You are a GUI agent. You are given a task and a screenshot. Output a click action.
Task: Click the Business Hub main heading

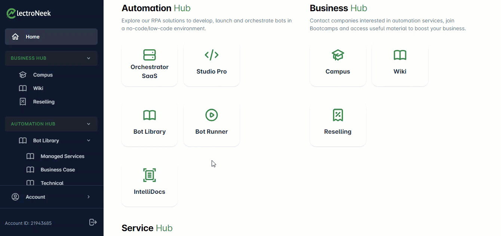[338, 8]
